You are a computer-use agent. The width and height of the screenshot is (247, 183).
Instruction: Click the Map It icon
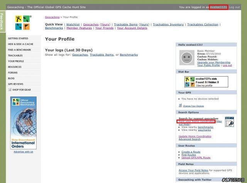tap(229, 122)
